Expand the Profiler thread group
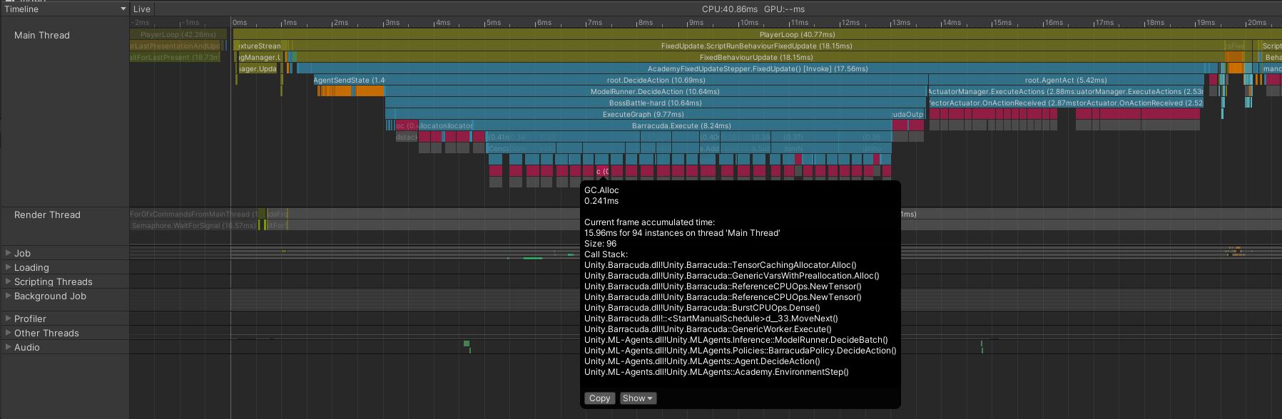The width and height of the screenshot is (1282, 419). click(8, 319)
